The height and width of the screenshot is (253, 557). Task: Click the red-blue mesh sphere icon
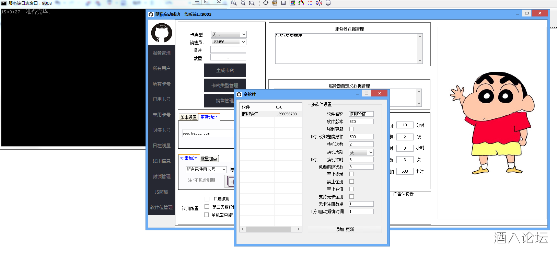click(x=319, y=3)
